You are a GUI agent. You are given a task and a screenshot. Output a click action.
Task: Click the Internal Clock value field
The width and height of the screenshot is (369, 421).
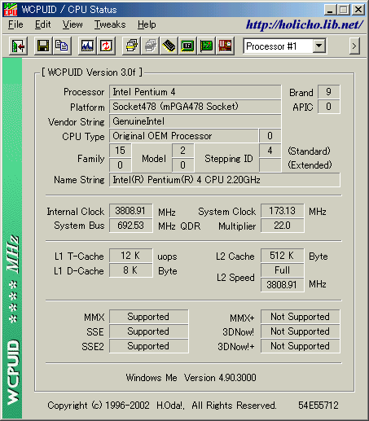click(131, 211)
